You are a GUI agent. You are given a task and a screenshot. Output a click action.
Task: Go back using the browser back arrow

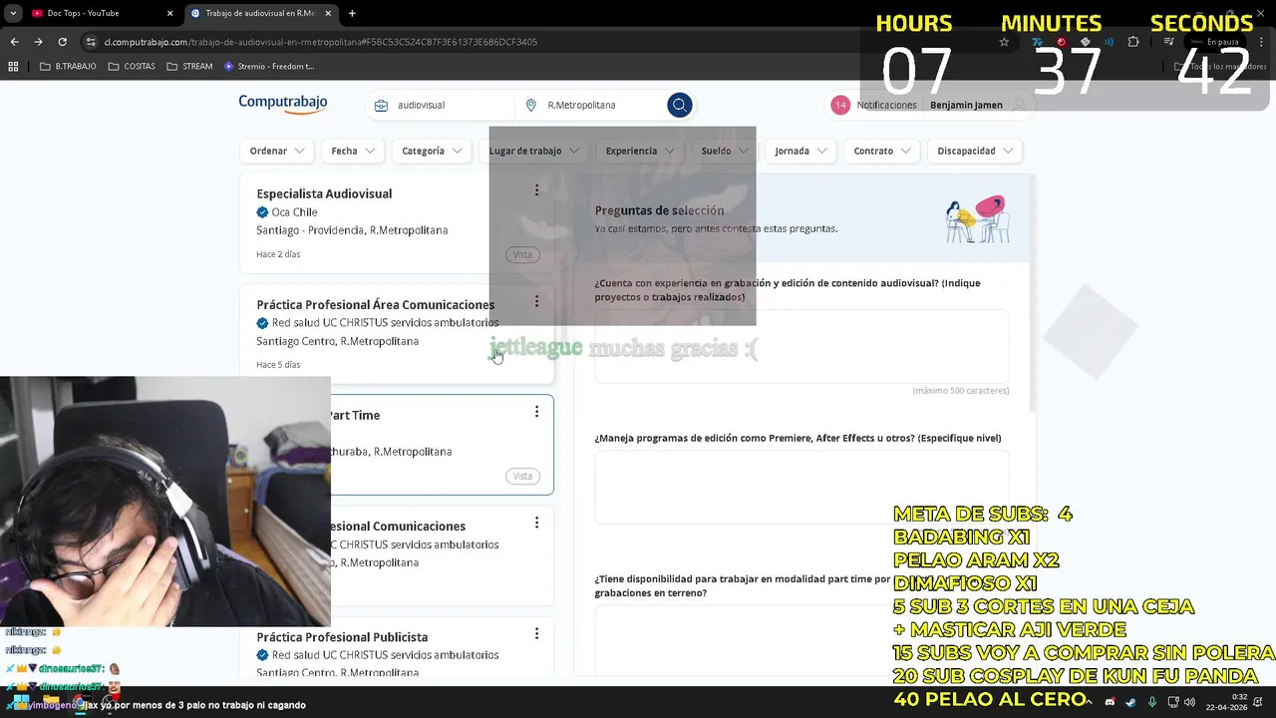click(x=14, y=42)
